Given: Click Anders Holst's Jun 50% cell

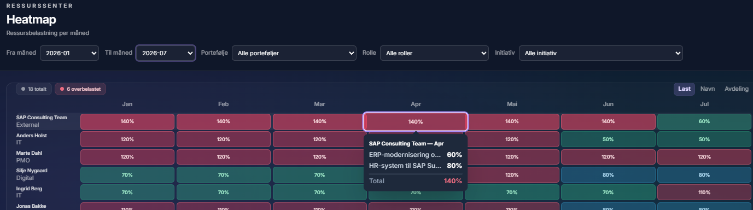Looking at the screenshot, I should coord(608,139).
